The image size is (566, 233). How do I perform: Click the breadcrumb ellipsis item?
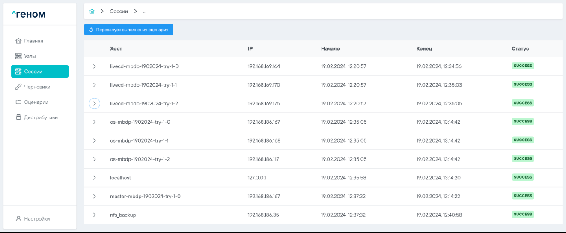pos(145,12)
